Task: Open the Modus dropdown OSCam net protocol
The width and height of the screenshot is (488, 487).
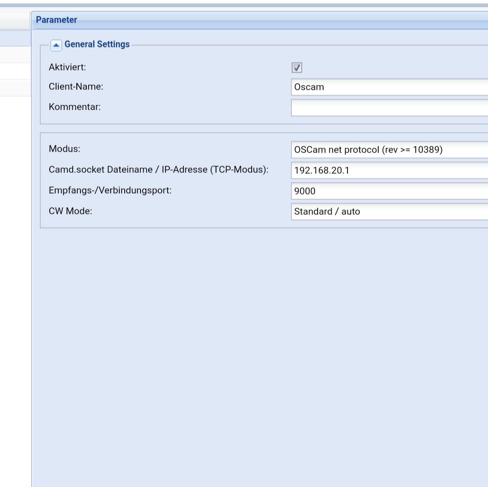Action: [389, 150]
